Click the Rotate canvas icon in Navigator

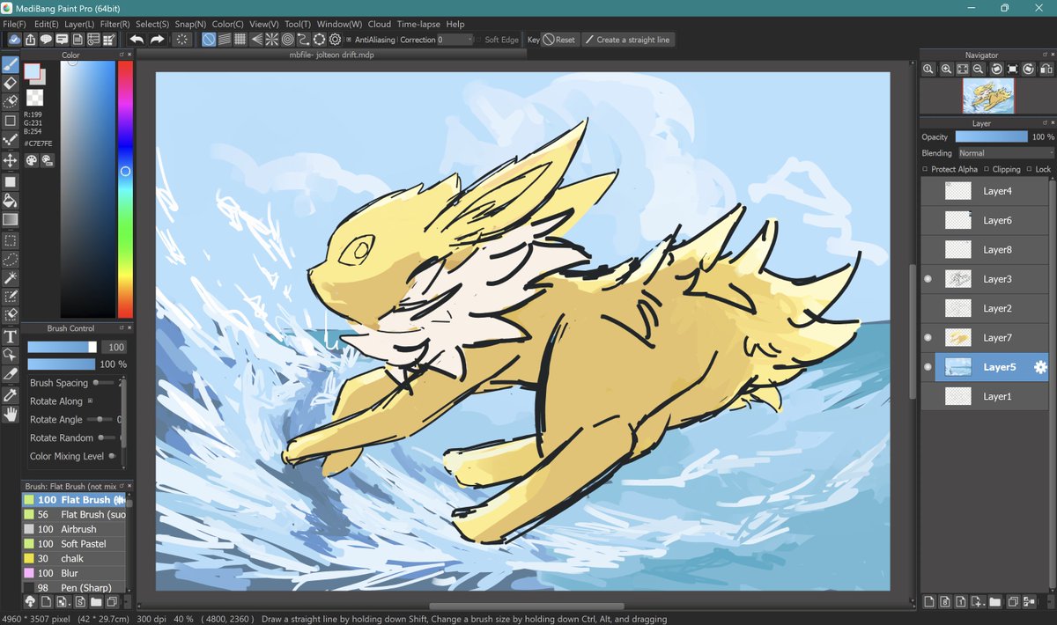tap(996, 70)
